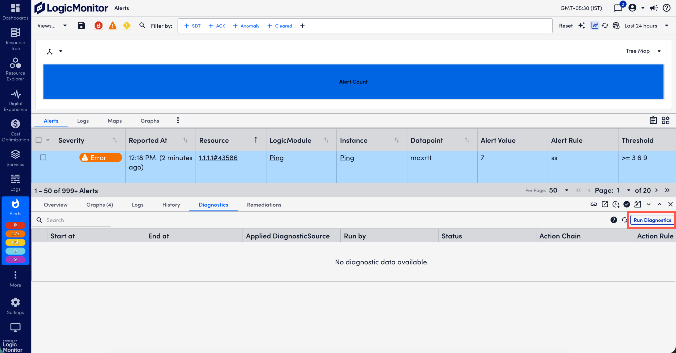
Task: Open Resource Tree in sidebar
Action: point(15,39)
